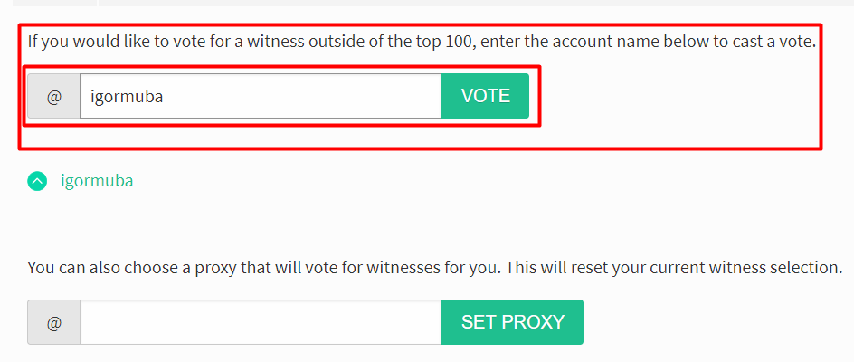The width and height of the screenshot is (854, 362).
Task: Focus the empty proxy account input
Action: coord(261,322)
